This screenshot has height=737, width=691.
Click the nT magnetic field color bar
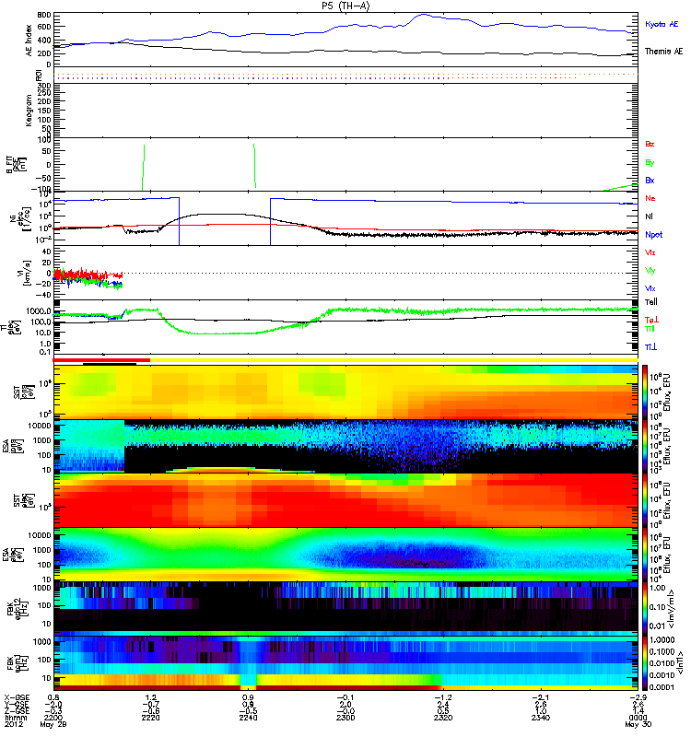[x=644, y=662]
